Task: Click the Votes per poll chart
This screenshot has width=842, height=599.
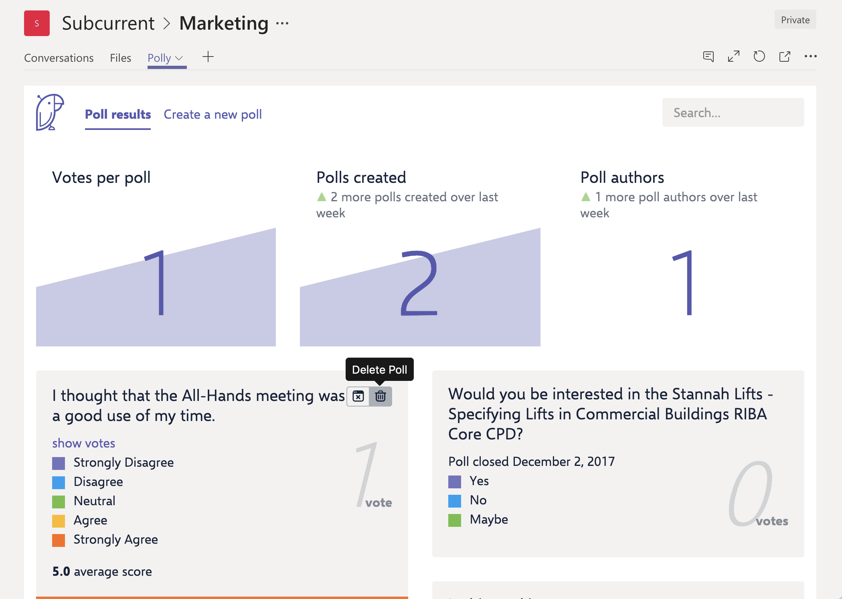Action: [156, 287]
